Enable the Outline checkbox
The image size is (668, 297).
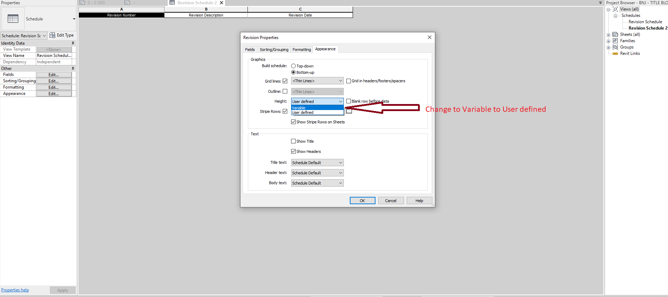click(285, 91)
